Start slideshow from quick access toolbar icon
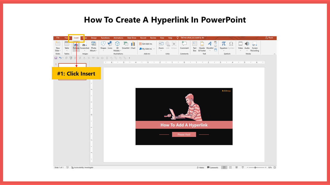 (x=71, y=58)
